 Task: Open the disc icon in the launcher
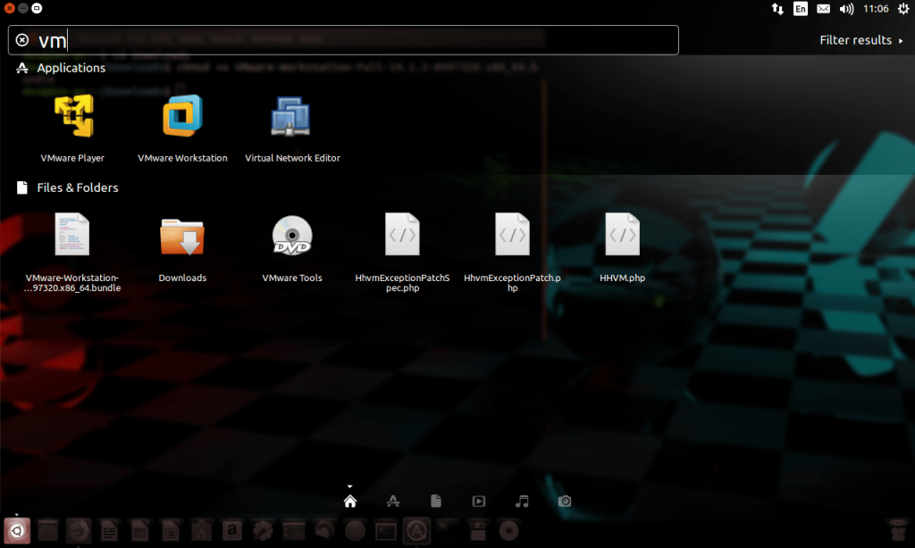coord(508,531)
